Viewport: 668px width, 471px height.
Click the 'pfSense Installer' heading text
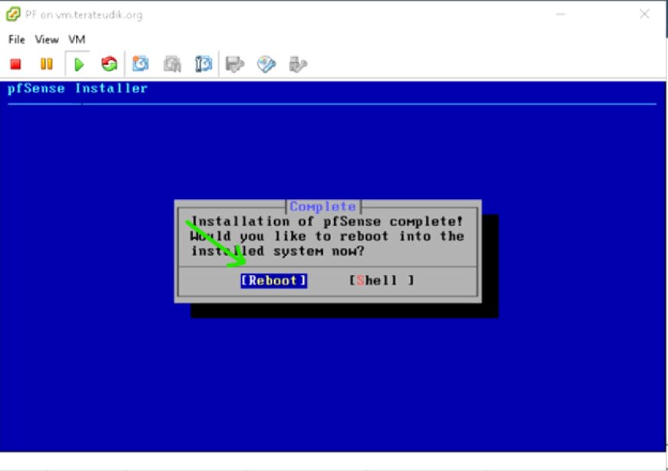pyautogui.click(x=78, y=88)
